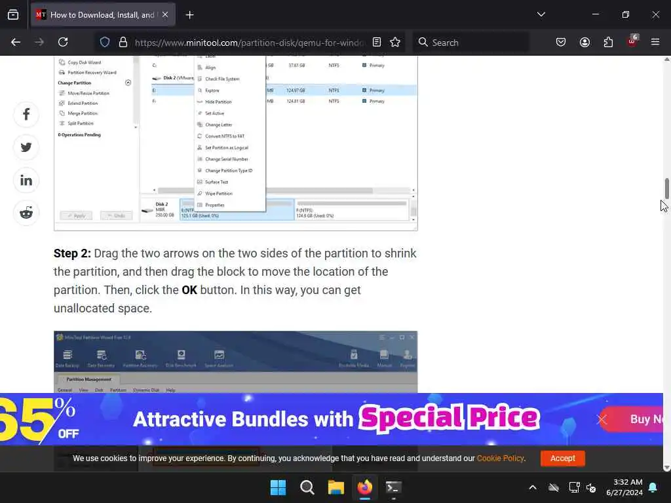The image size is (671, 503).
Task: Click the page vertical scrollbar thumb
Action: pyautogui.click(x=666, y=189)
